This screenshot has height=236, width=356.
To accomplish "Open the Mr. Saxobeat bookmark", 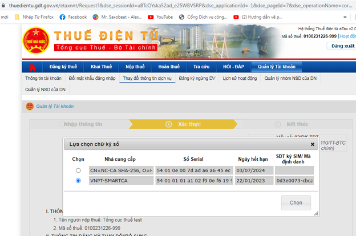I will 119,17.
